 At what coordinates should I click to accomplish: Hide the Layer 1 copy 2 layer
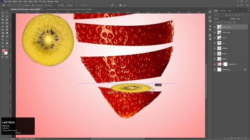(x=214, y=27)
